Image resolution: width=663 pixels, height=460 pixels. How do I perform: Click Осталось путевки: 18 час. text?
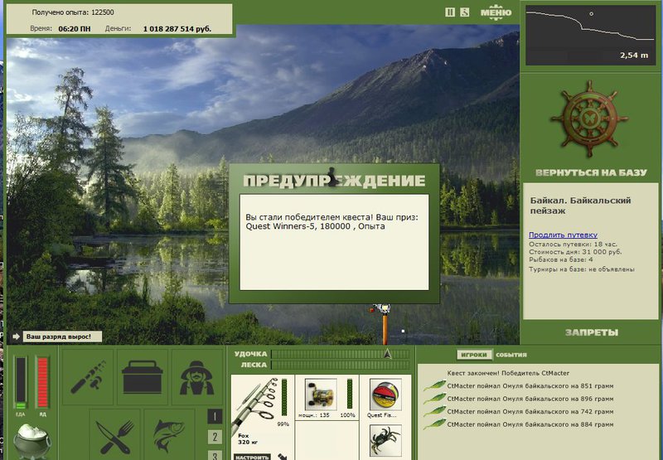(573, 244)
